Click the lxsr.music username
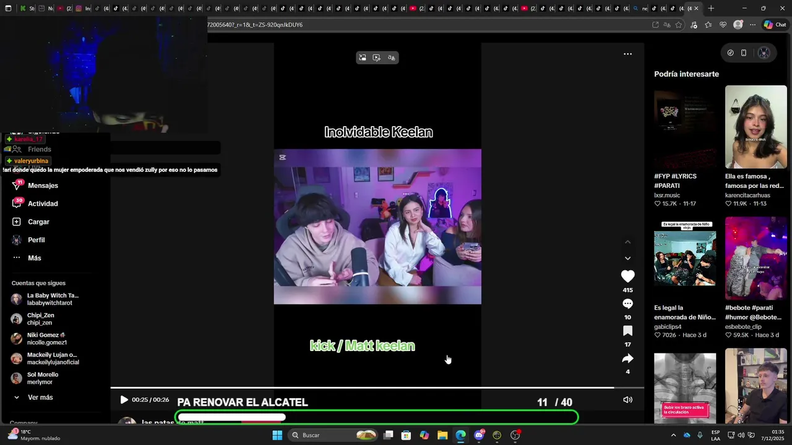Image resolution: width=792 pixels, height=445 pixels. pos(667,195)
